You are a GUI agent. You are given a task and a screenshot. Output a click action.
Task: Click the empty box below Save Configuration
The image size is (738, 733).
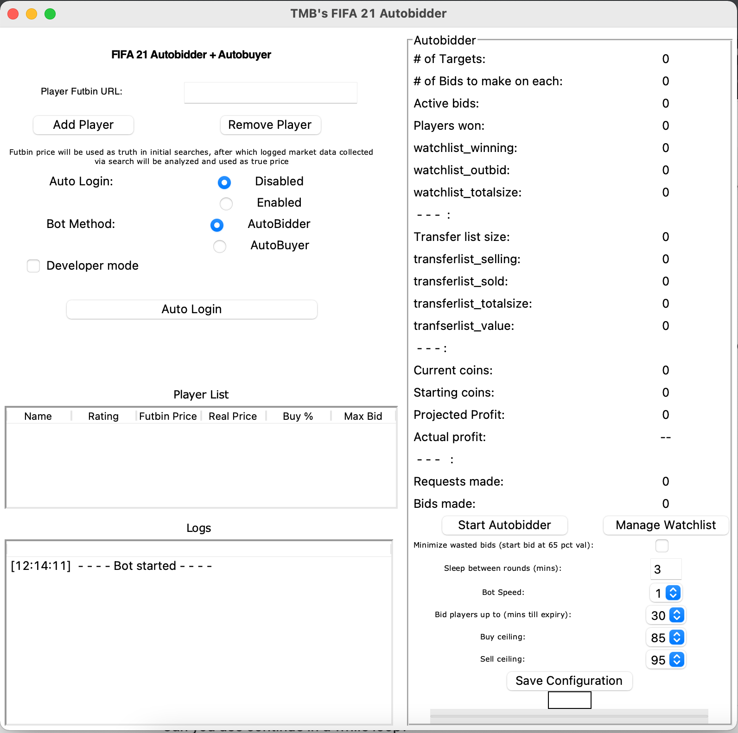click(570, 700)
